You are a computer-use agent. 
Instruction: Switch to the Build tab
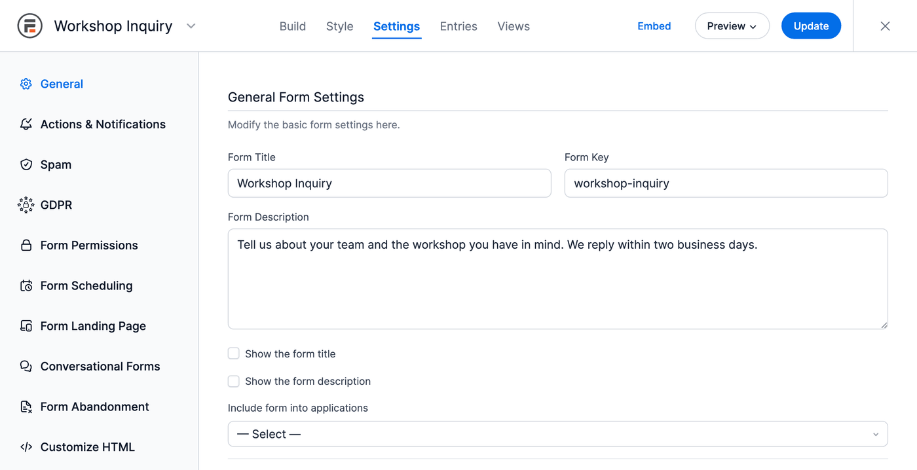293,26
